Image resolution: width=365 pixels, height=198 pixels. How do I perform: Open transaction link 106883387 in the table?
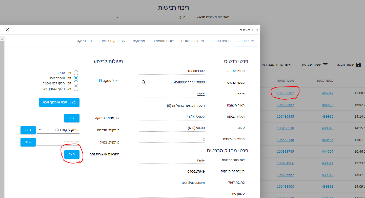(285, 93)
